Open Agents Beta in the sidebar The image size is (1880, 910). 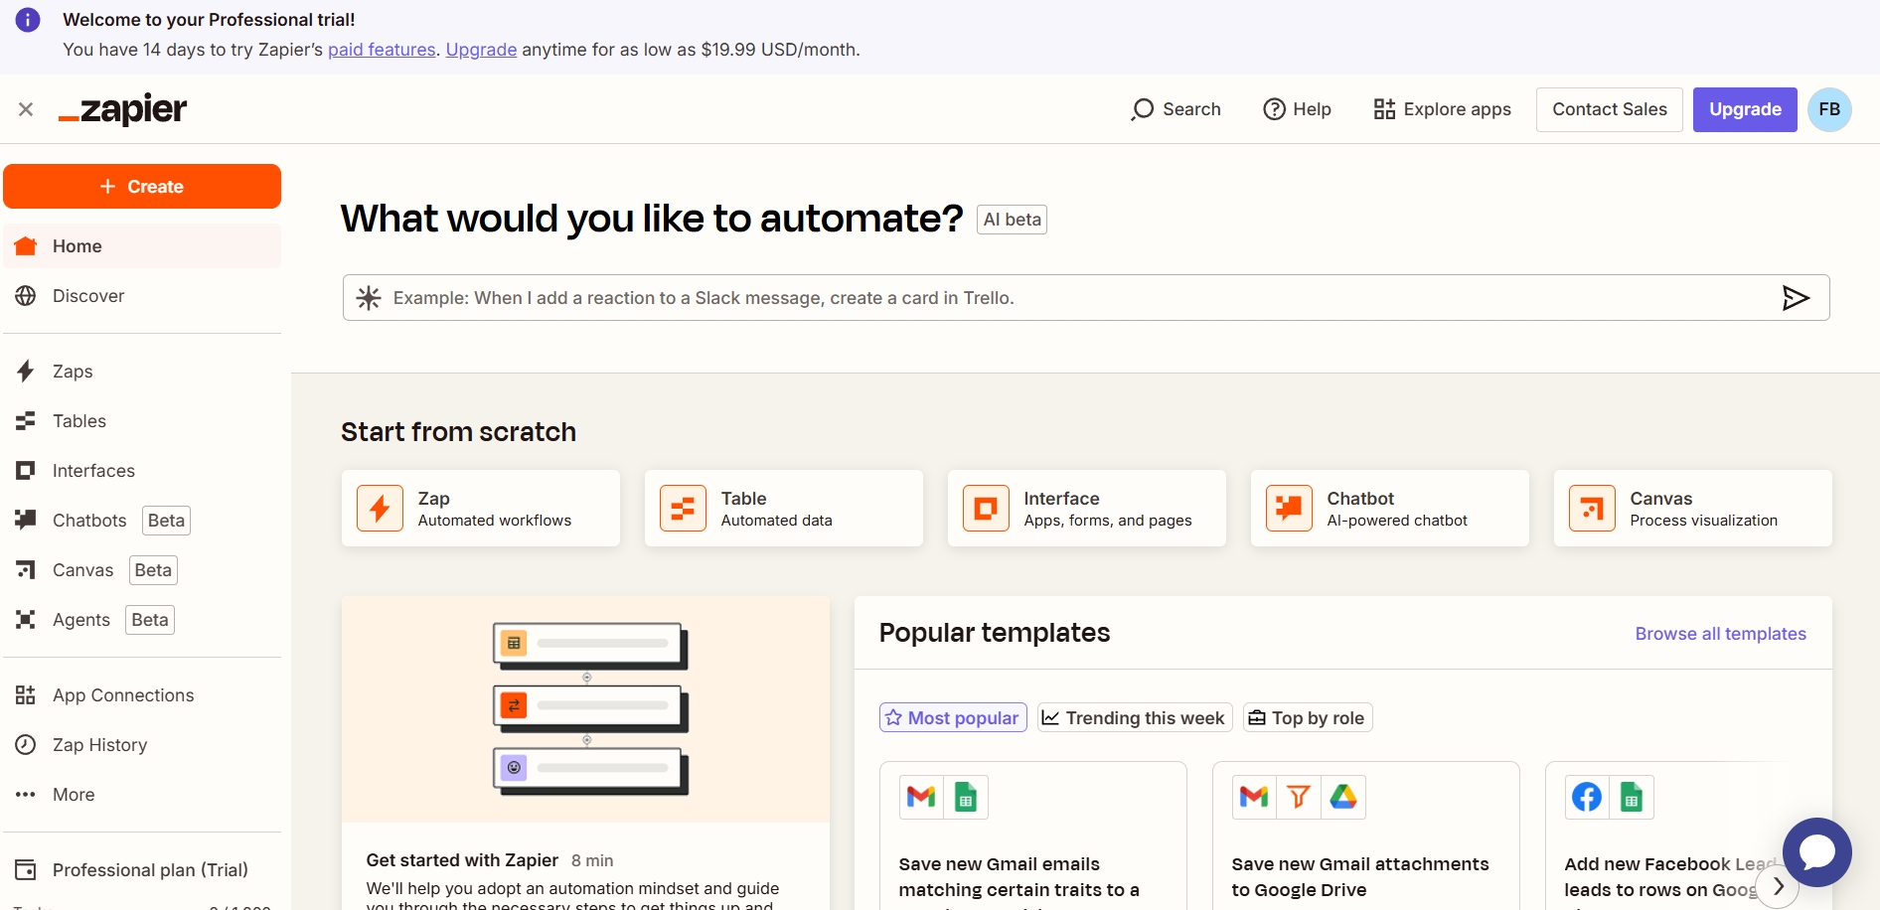142,620
